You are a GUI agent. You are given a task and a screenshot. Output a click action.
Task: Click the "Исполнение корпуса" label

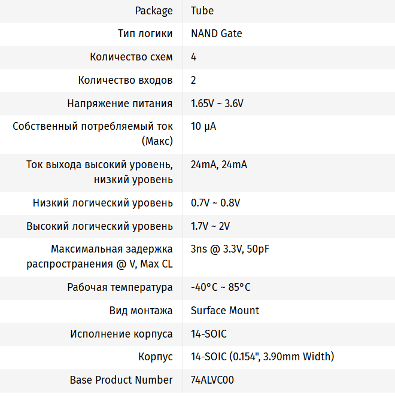click(121, 334)
